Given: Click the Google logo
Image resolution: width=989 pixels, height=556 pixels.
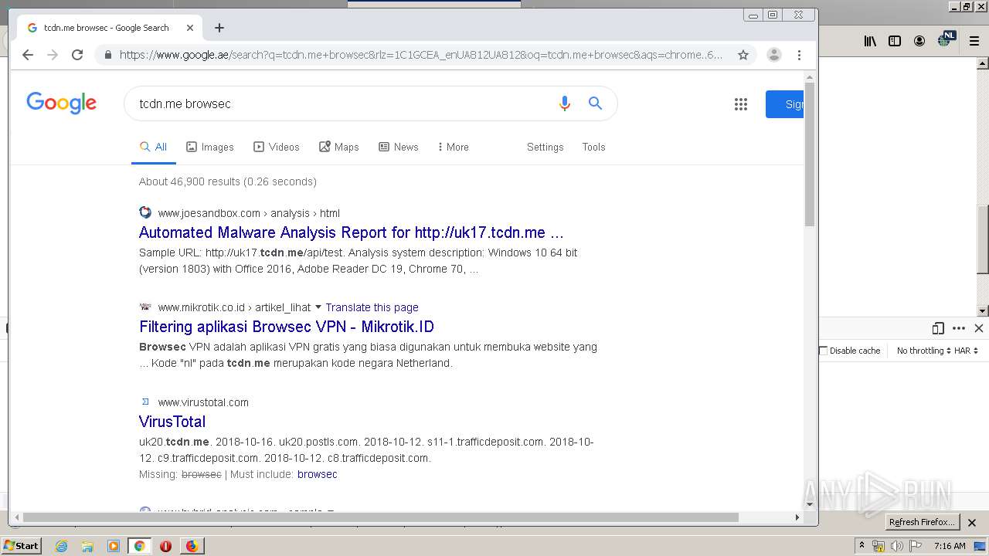Looking at the screenshot, I should tap(61, 103).
